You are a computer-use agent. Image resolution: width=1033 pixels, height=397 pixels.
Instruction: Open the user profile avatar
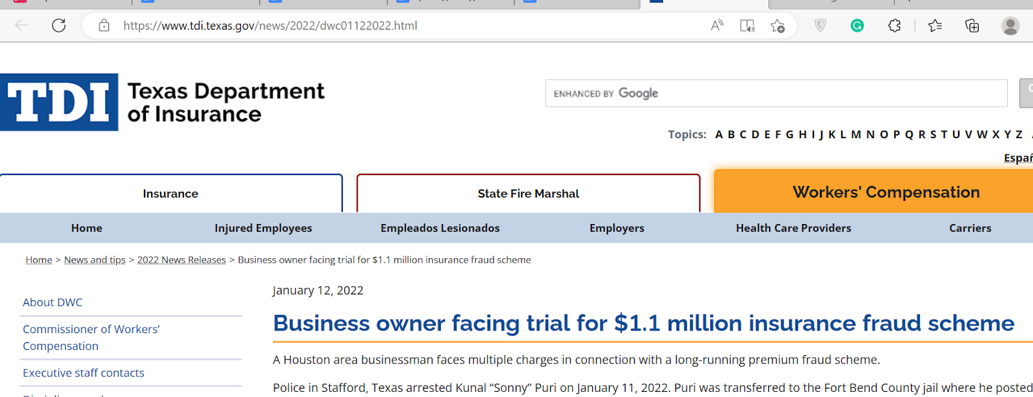[x=1010, y=26]
